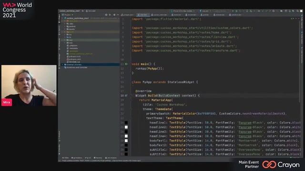The width and height of the screenshot is (305, 171).
Task: Click the import line for routes/home.dart
Action: point(182,33)
